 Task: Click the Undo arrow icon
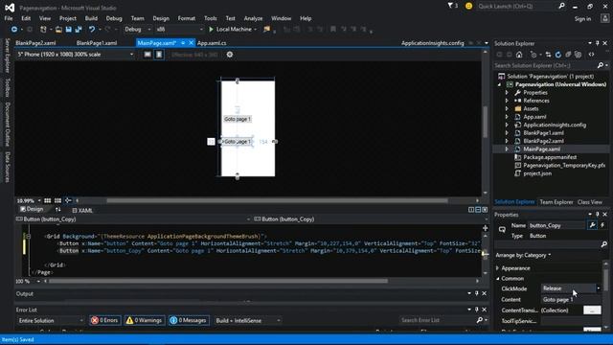[92, 30]
